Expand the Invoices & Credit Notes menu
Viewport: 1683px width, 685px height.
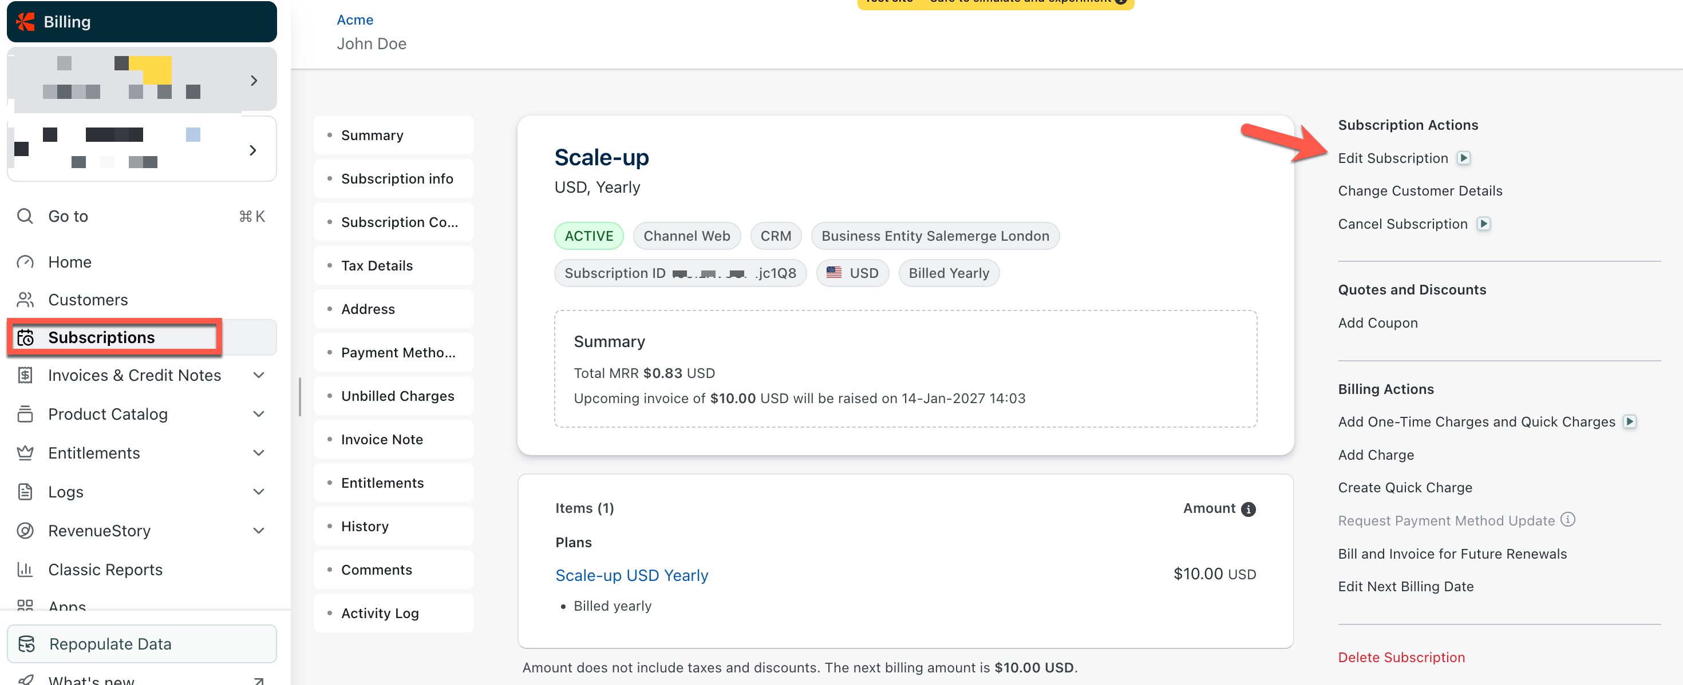pos(259,375)
